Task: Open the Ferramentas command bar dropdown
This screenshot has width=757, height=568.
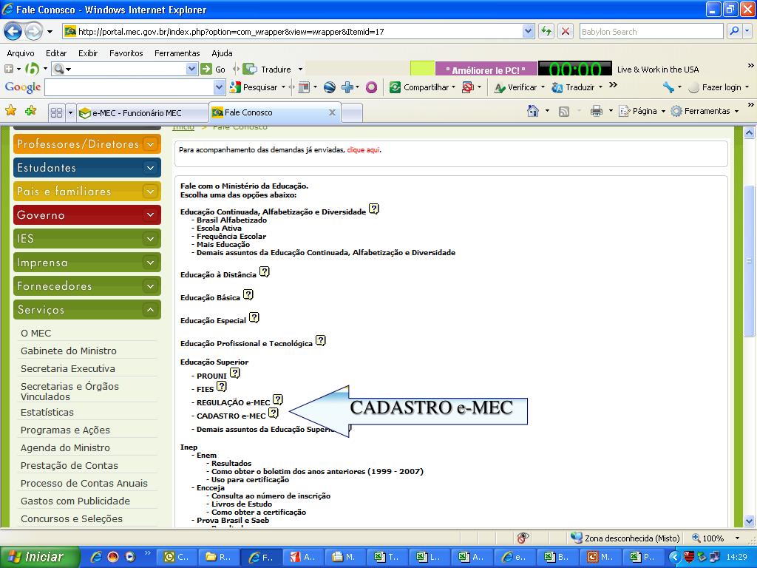Action: point(705,111)
